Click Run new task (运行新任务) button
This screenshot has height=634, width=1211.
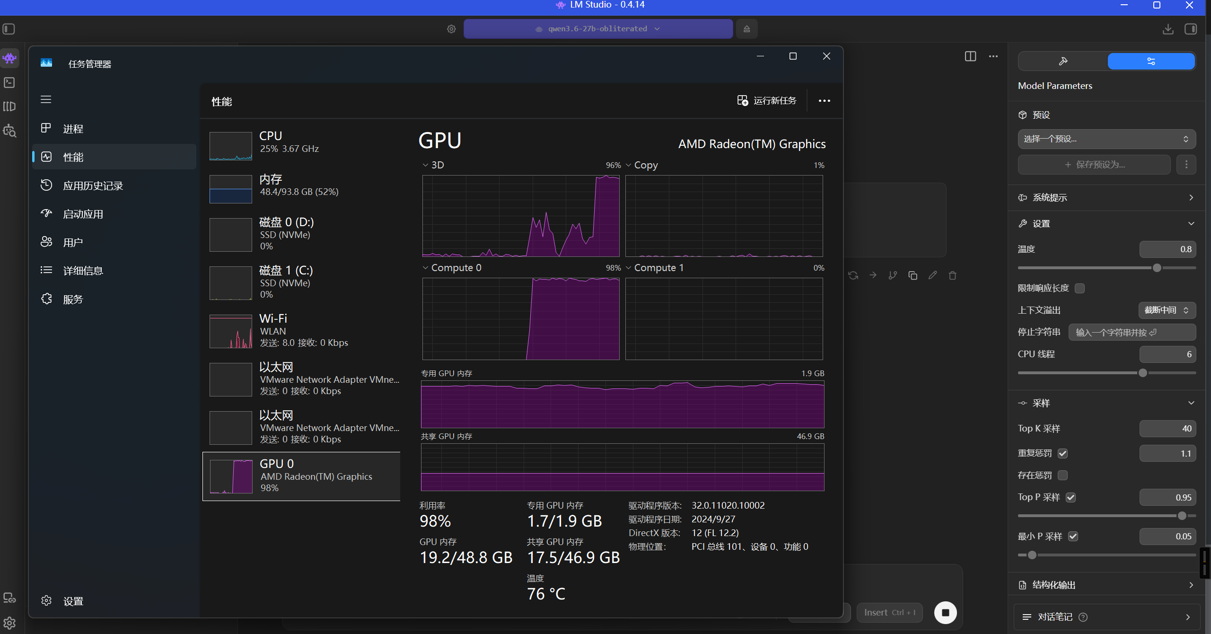(x=767, y=101)
